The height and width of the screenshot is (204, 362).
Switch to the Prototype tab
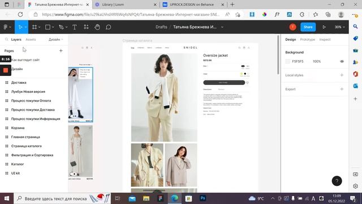(x=307, y=40)
